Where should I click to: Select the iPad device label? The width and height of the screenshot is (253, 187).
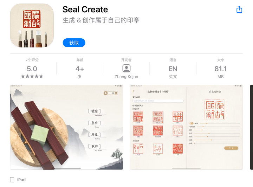(21, 180)
